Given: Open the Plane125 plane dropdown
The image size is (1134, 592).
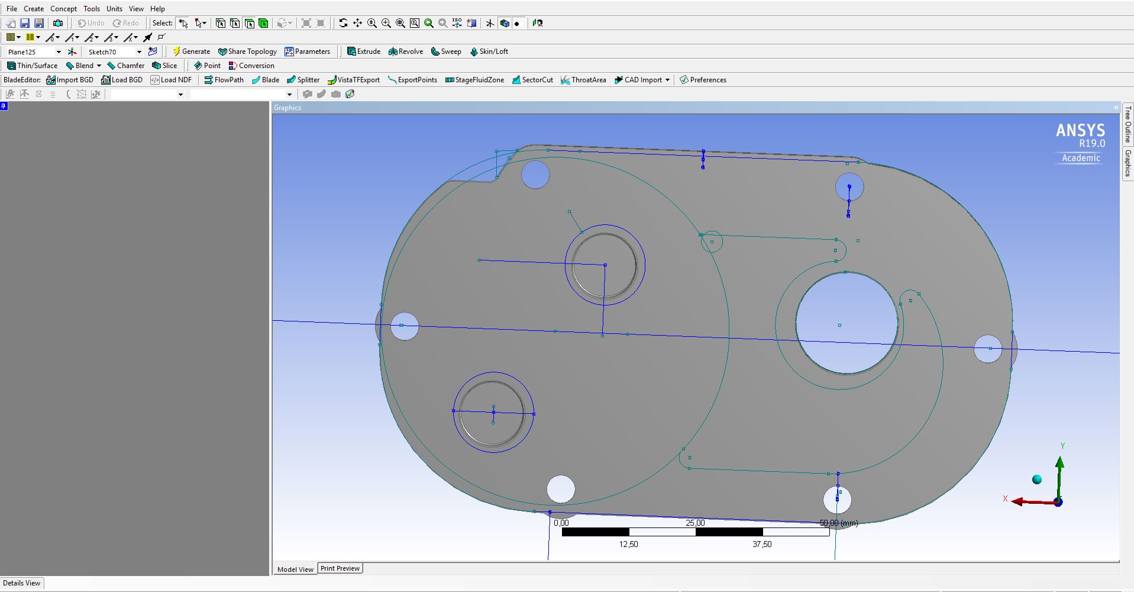Looking at the screenshot, I should (x=58, y=52).
